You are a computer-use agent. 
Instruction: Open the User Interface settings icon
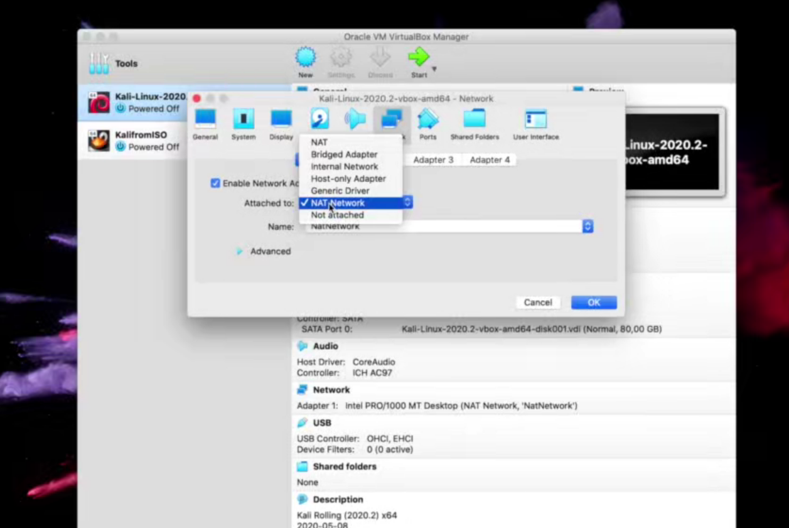coord(535,119)
